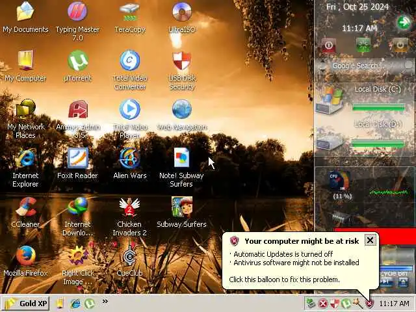Click the µTorrent tray icon
Image resolution: width=416 pixels, height=312 pixels.
pyautogui.click(x=346, y=304)
